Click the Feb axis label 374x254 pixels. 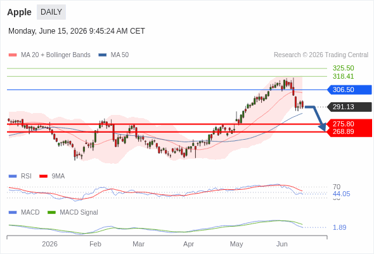95,244
